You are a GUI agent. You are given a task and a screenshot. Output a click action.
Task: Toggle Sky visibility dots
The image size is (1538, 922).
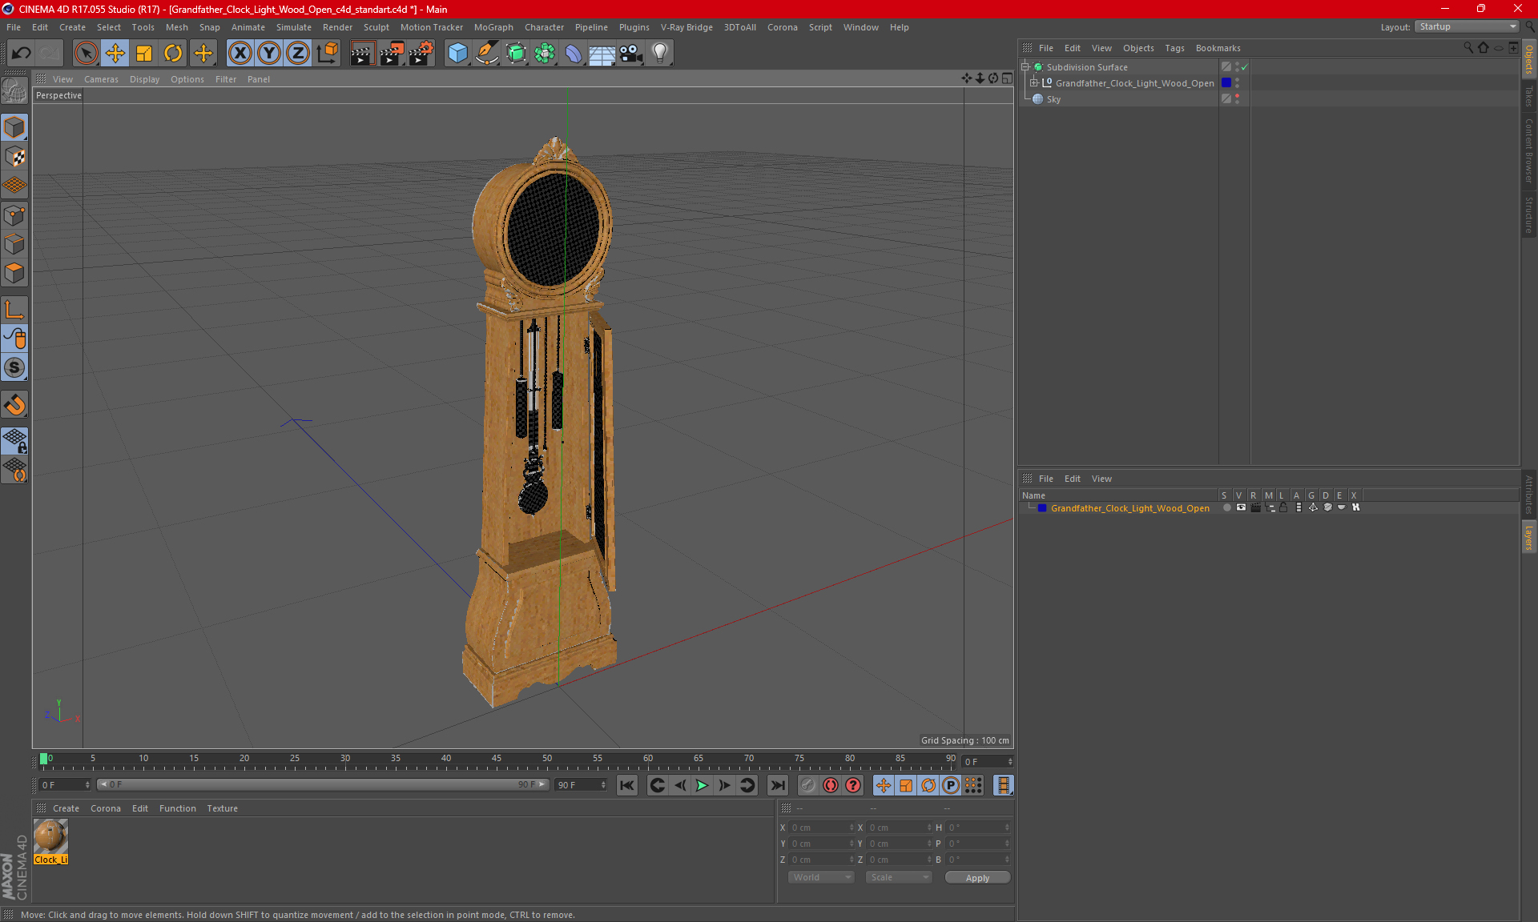click(1237, 99)
